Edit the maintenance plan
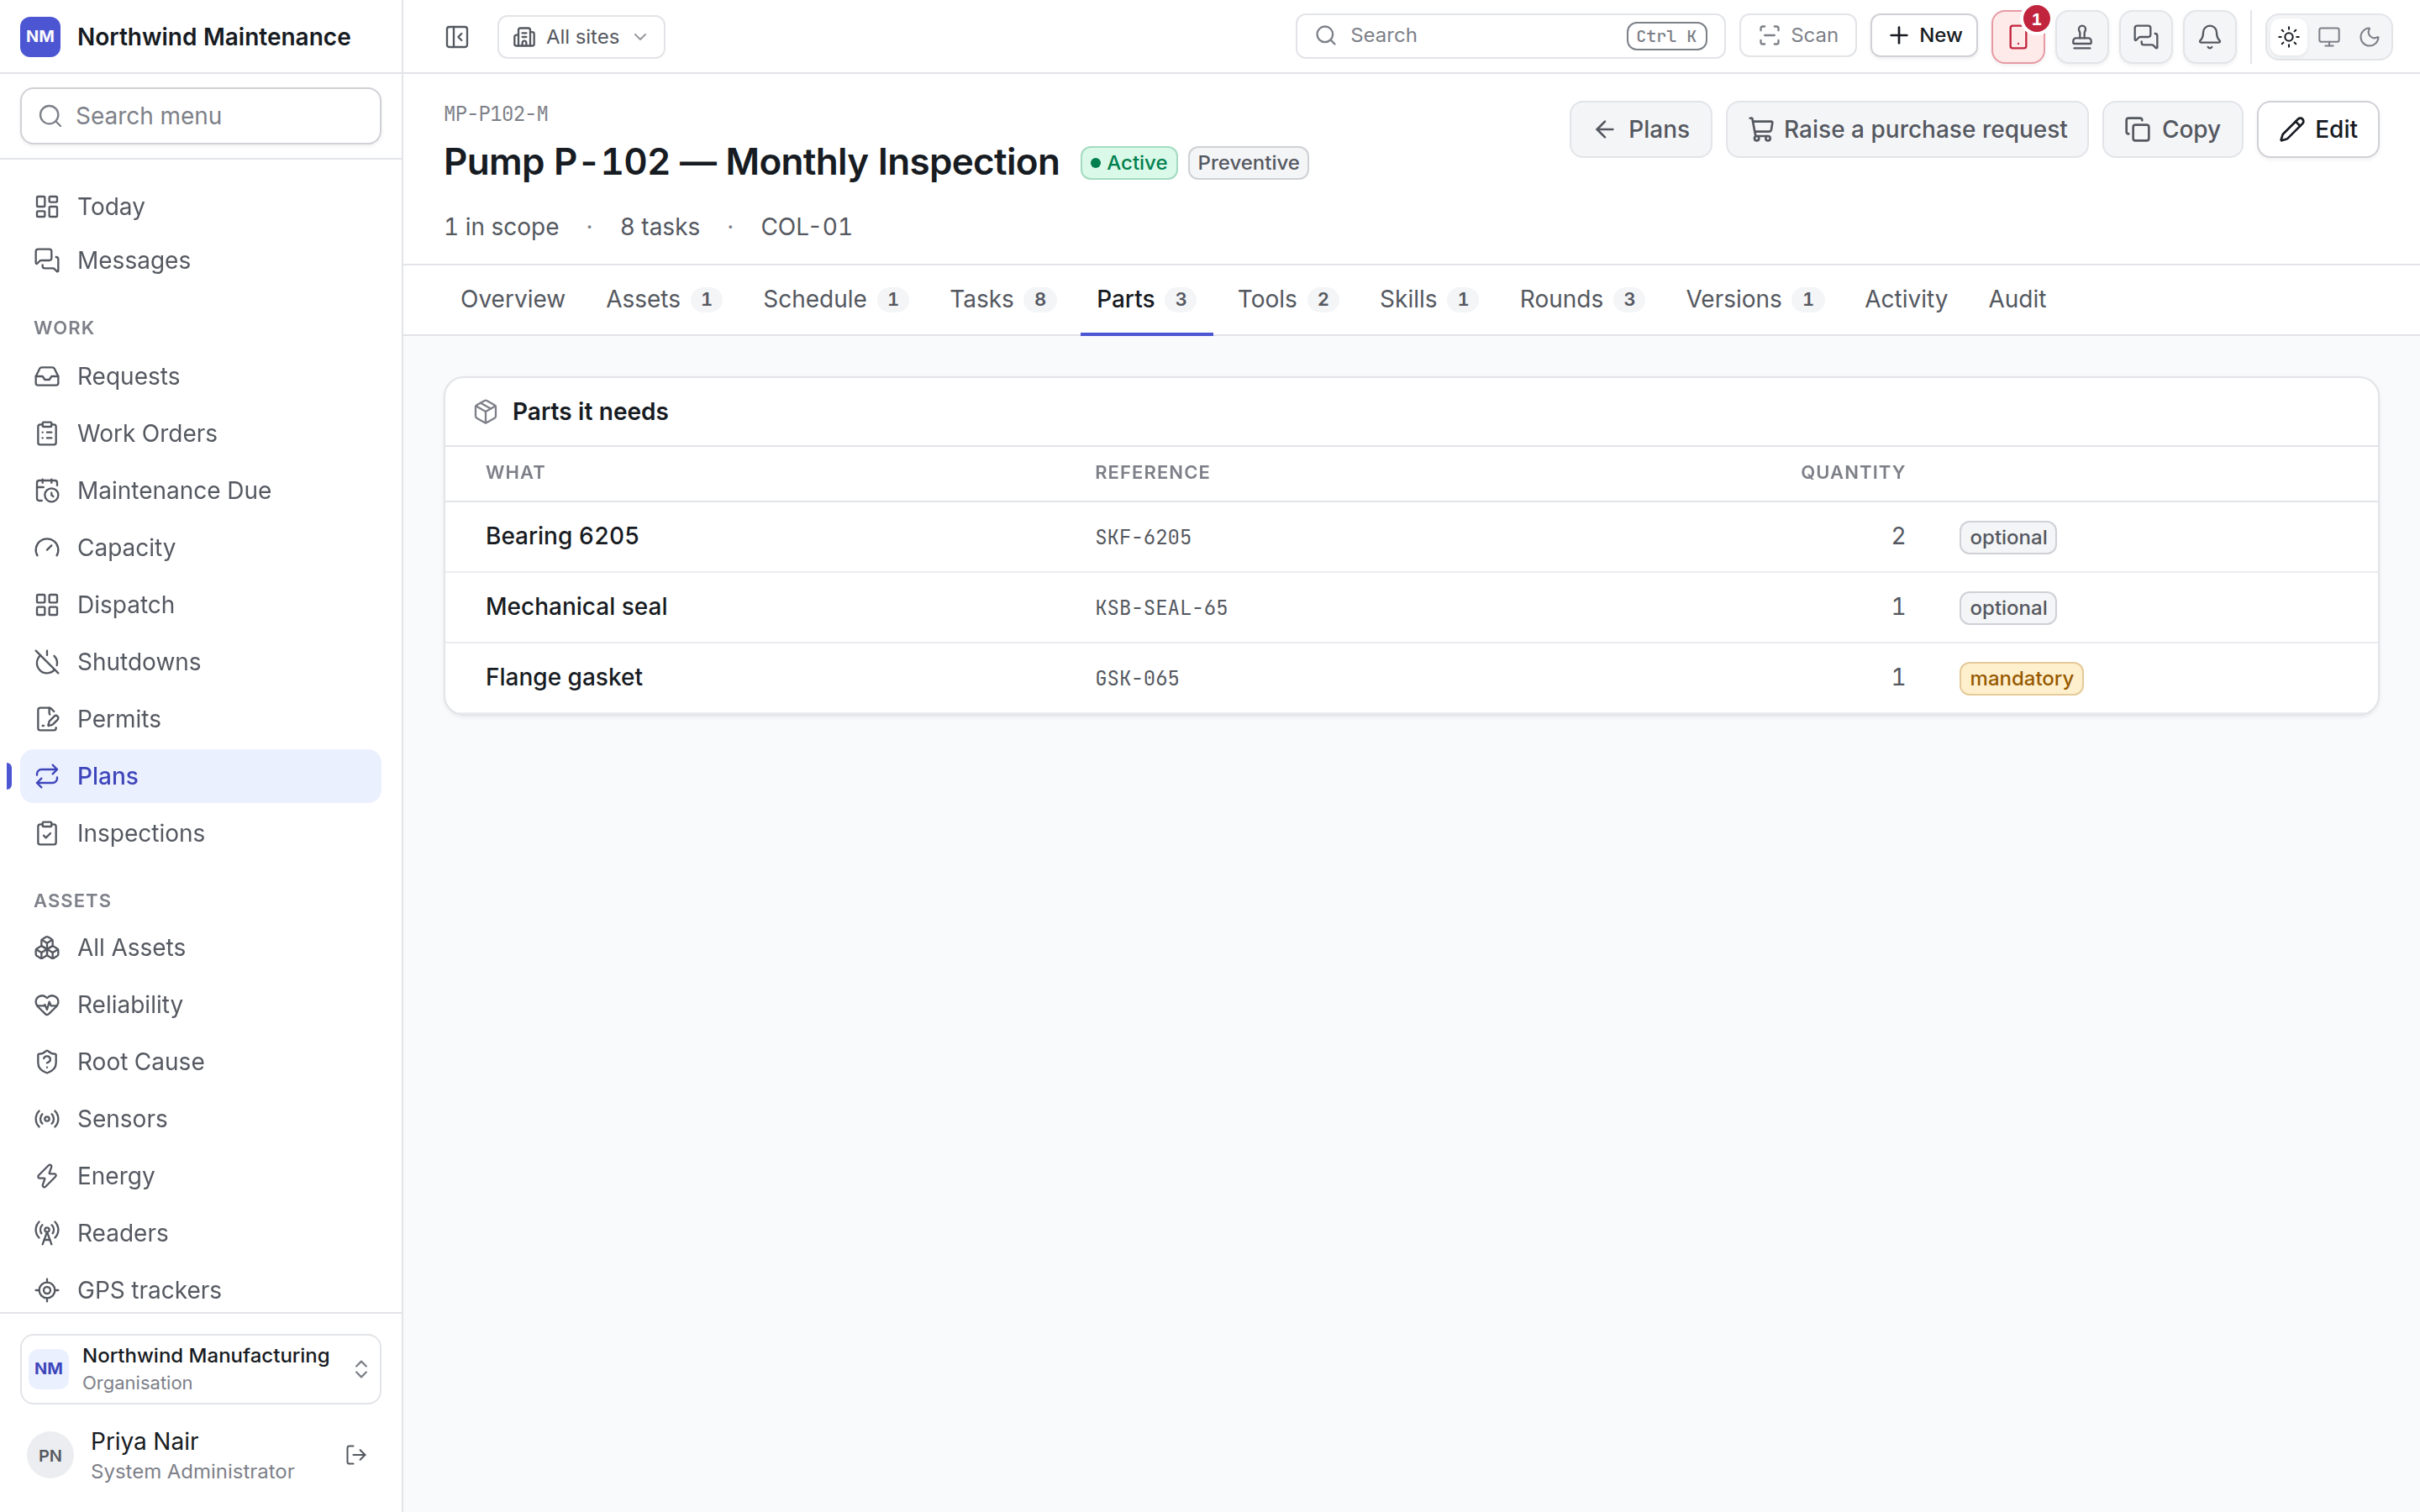2420x1512 pixels. [x=2318, y=129]
